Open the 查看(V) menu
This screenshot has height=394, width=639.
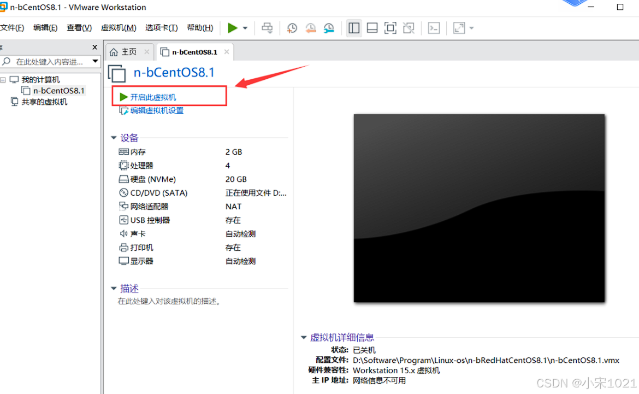coord(79,28)
